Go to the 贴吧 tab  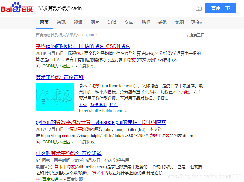[146, 22]
